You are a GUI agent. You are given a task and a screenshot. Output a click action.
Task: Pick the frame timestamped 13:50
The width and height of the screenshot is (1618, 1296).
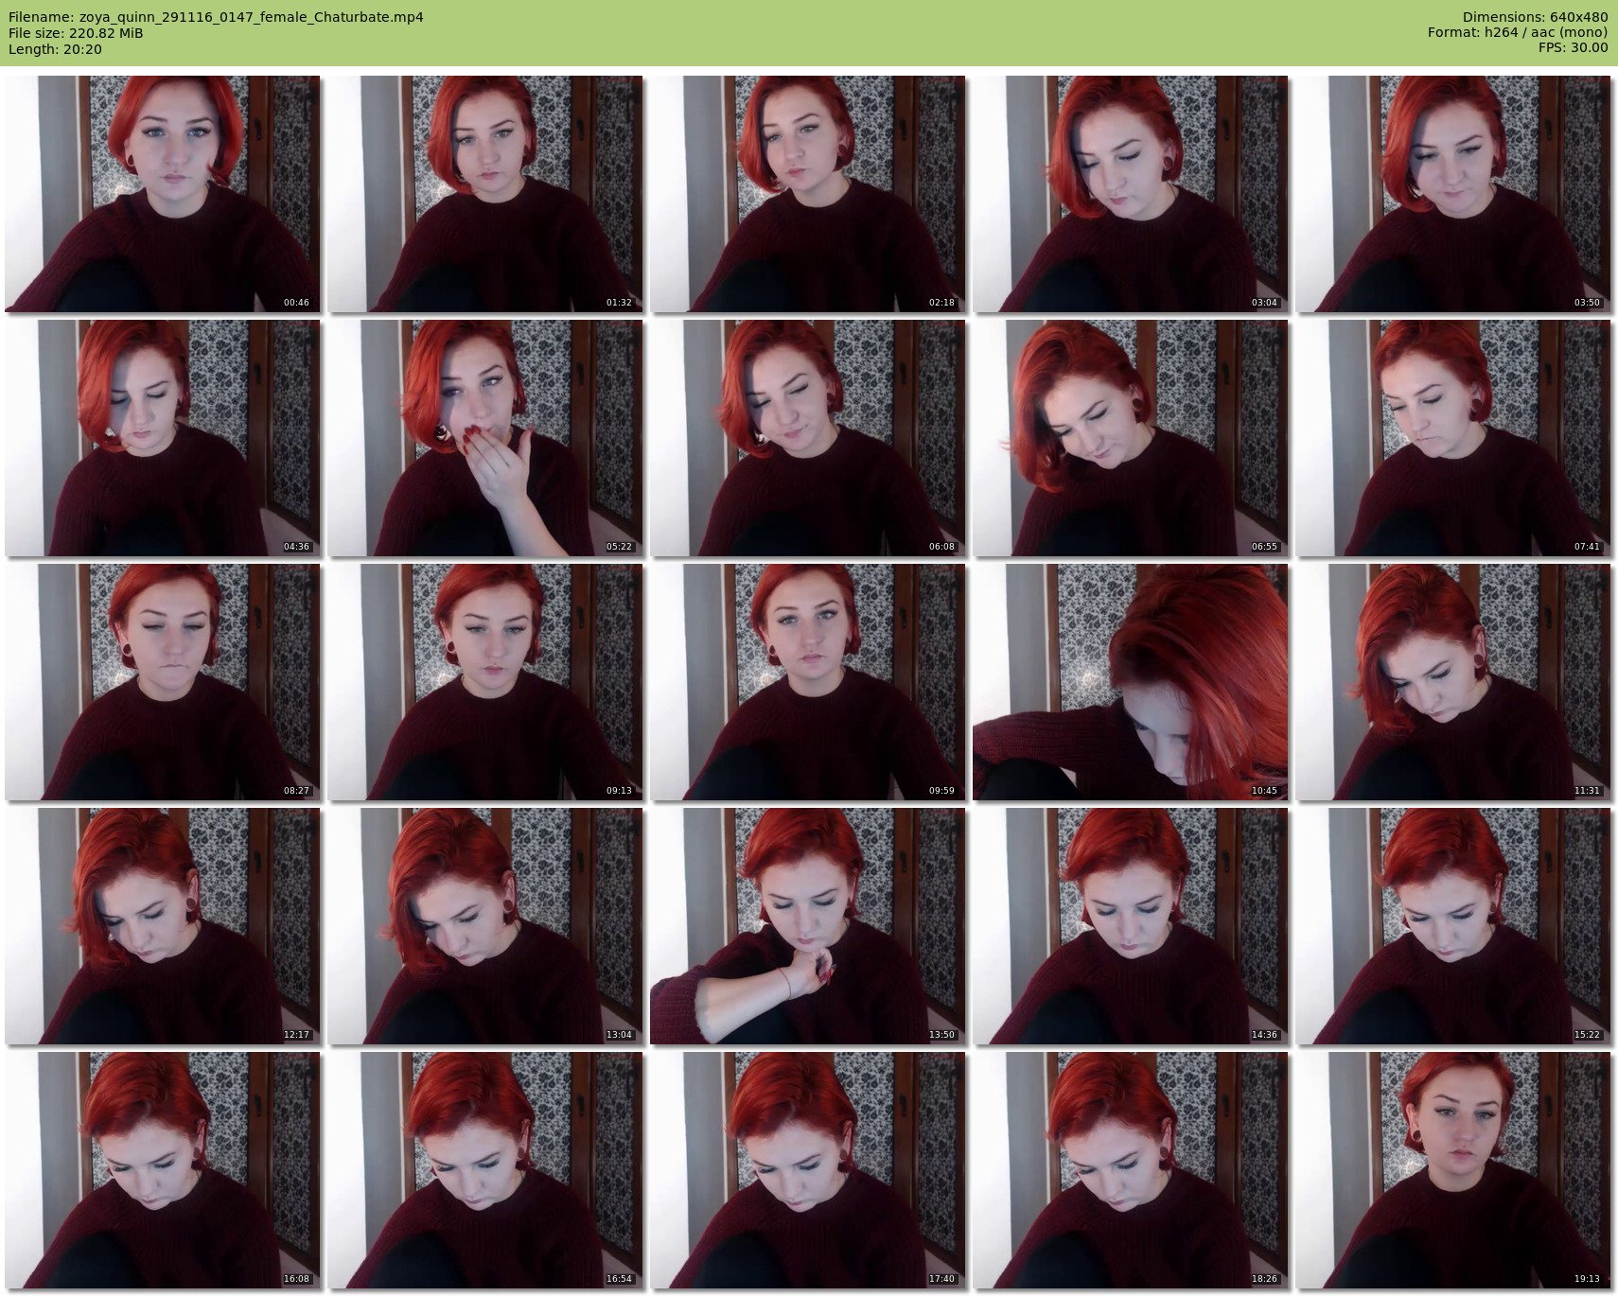(808, 926)
